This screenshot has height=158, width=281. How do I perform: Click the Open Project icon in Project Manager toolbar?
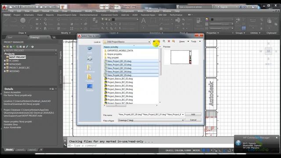click(4, 47)
